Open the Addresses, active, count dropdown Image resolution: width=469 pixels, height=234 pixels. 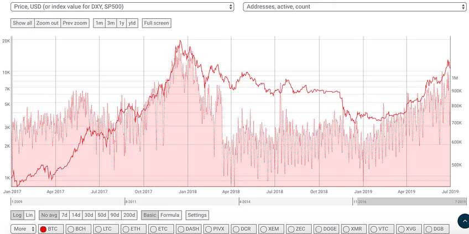coord(355,7)
